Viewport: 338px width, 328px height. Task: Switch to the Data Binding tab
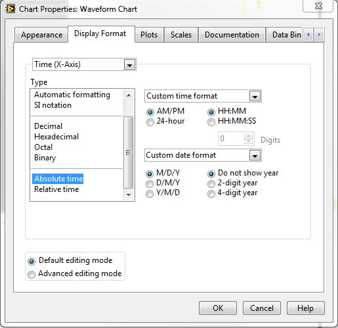[x=285, y=35]
